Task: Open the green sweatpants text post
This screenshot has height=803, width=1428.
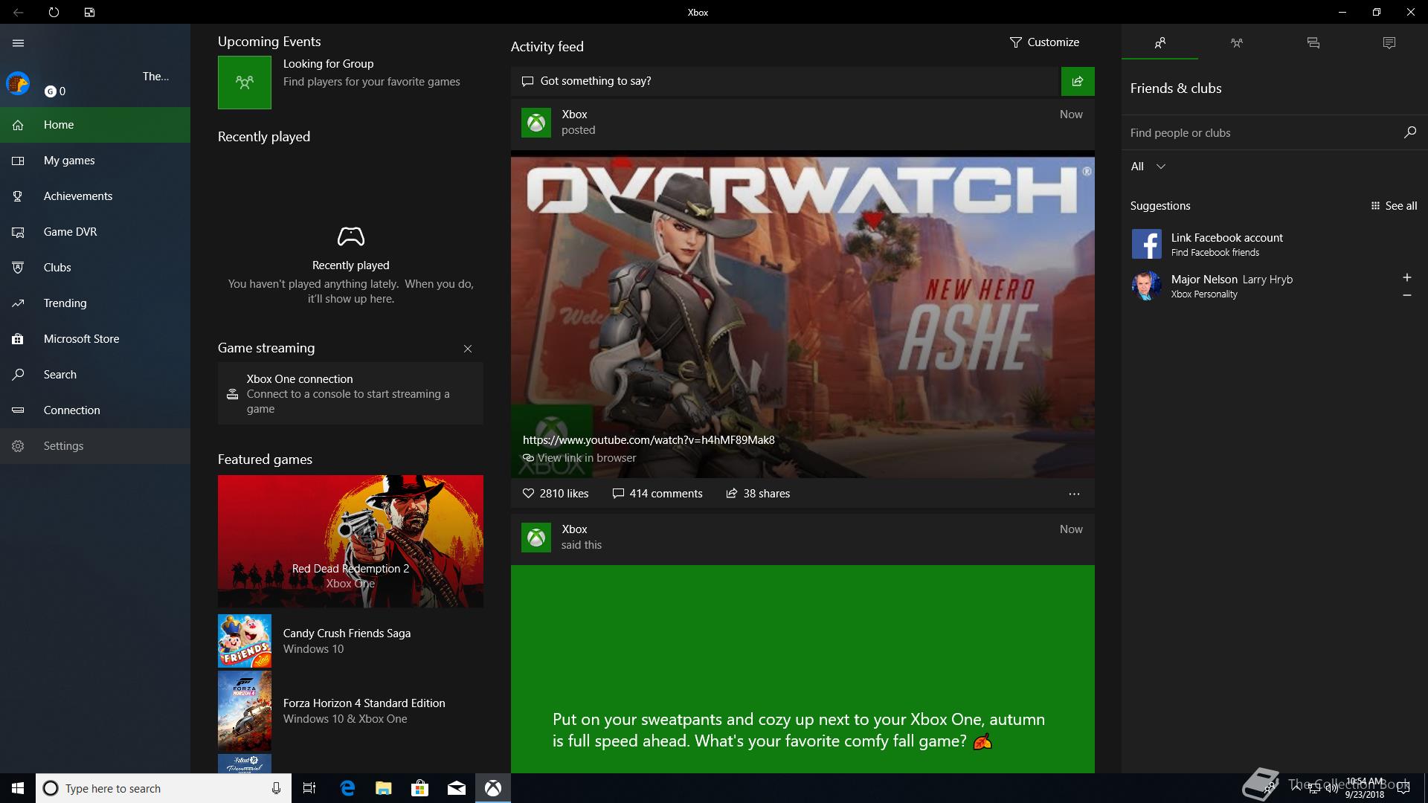Action: (x=803, y=669)
